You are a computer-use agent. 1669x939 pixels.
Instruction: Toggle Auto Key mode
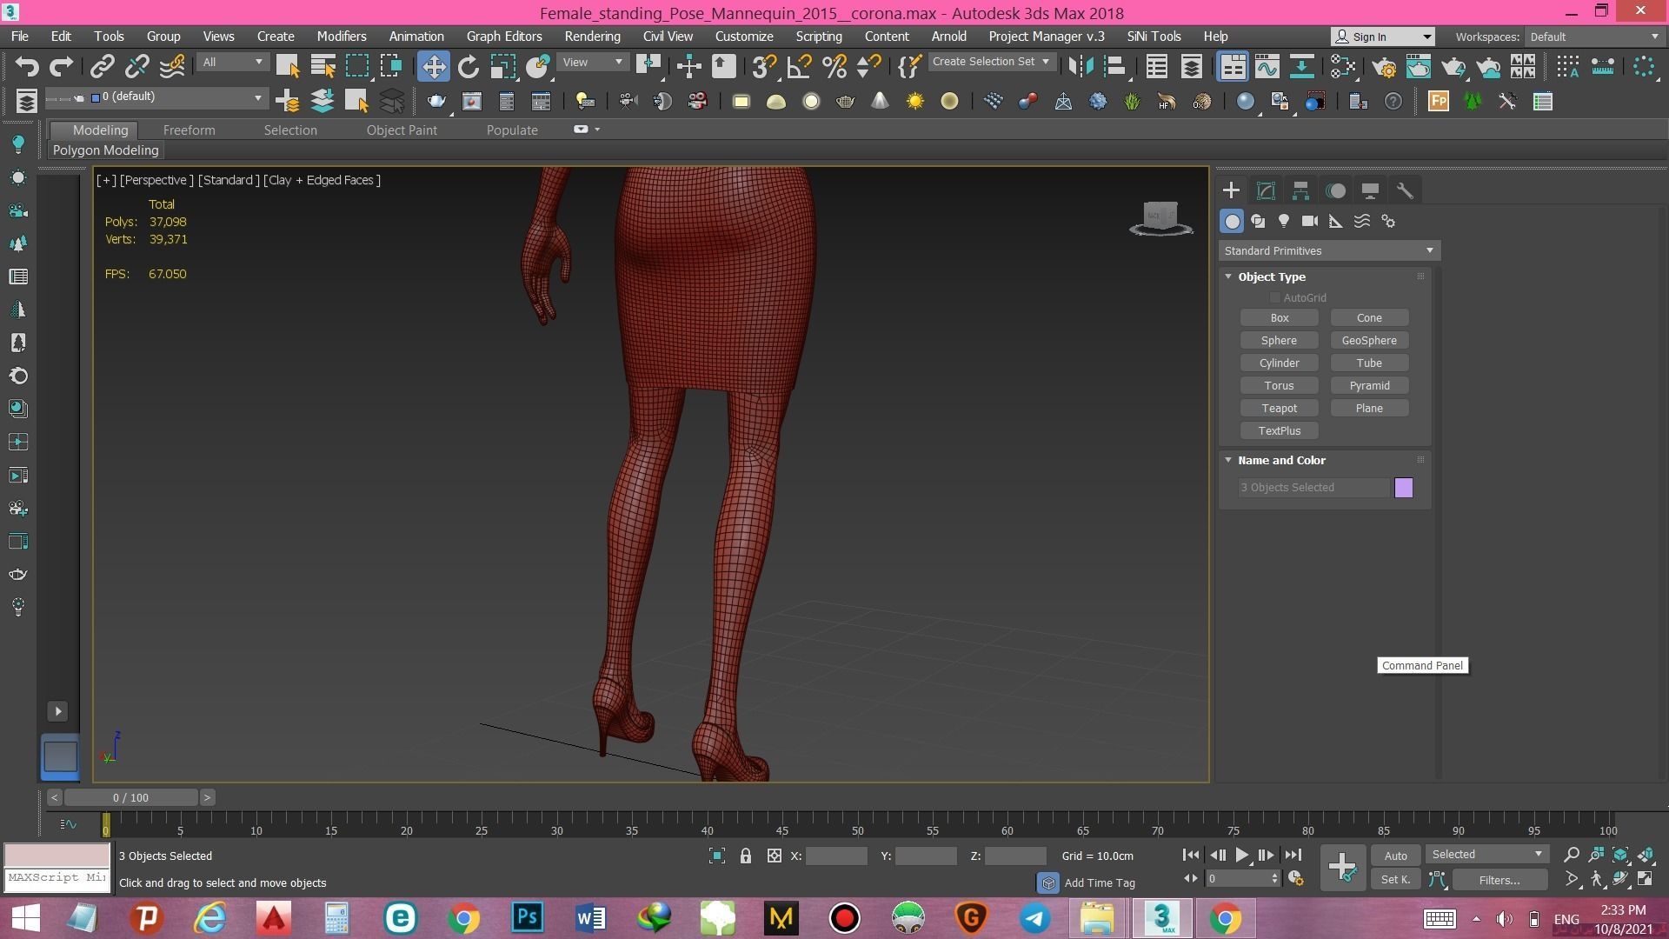(1395, 856)
